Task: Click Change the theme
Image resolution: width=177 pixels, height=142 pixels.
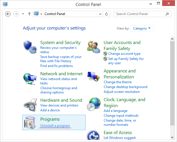Action: (x=118, y=82)
